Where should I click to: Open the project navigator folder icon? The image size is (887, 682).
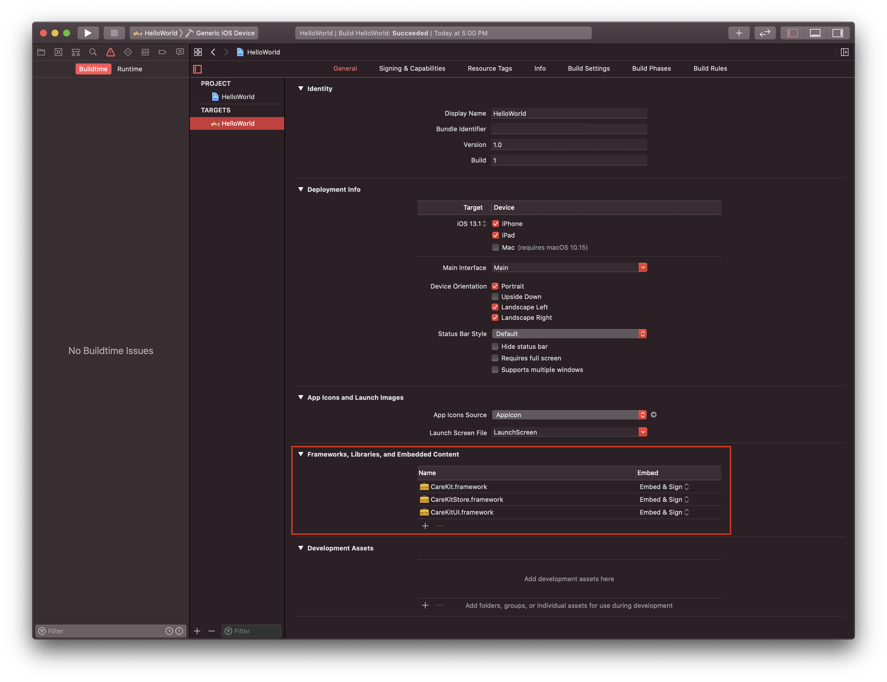(41, 52)
